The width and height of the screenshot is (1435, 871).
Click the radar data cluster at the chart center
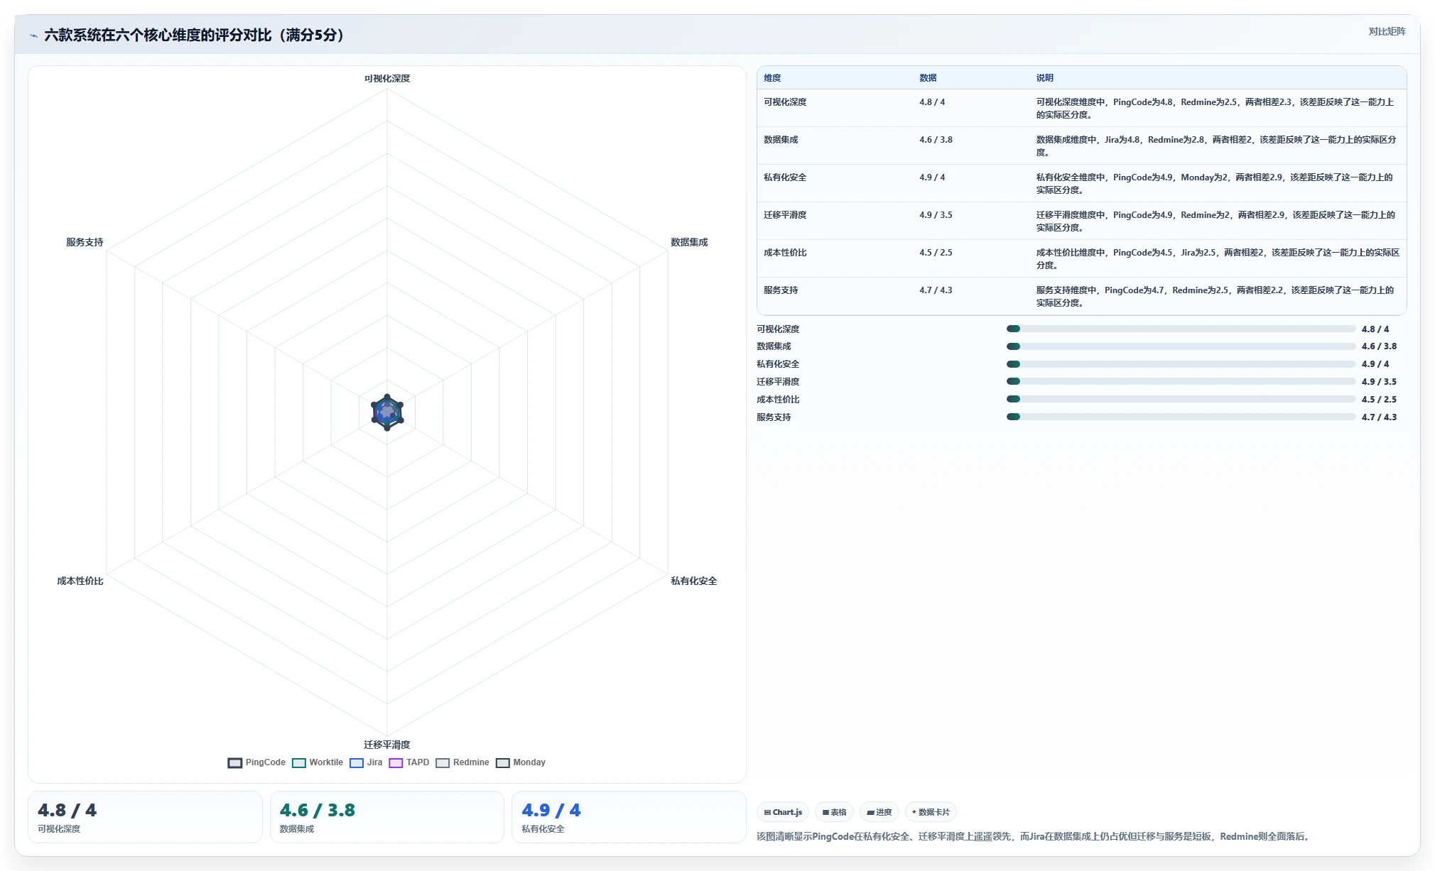pyautogui.click(x=387, y=412)
